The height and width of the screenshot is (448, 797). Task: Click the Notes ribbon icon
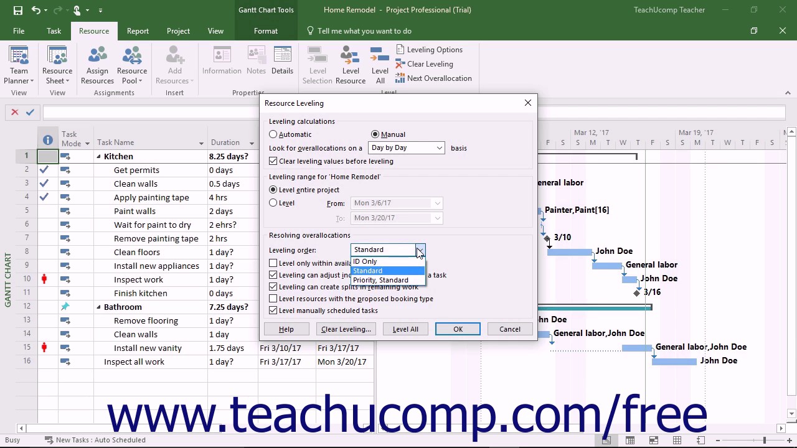click(256, 61)
